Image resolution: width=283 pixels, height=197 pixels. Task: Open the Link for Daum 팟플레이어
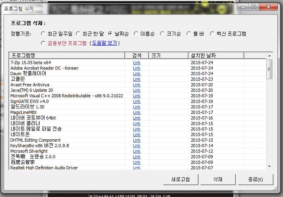point(137,73)
